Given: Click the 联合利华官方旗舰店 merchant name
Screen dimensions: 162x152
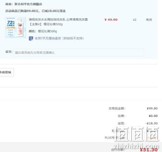Looking at the screenshot, I should 28,4.
